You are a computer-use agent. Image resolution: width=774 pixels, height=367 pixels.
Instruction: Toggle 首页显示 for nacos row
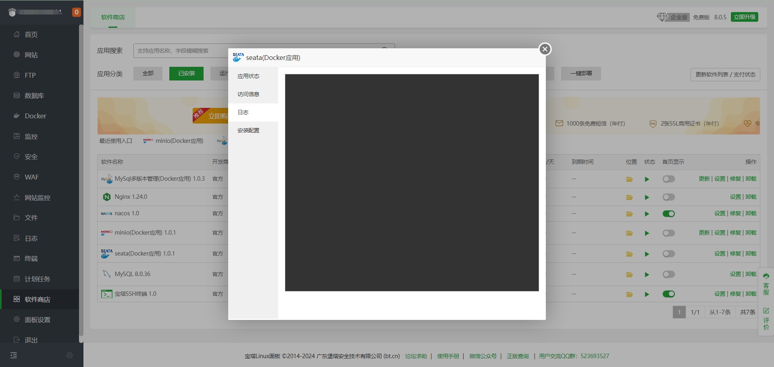pos(669,214)
